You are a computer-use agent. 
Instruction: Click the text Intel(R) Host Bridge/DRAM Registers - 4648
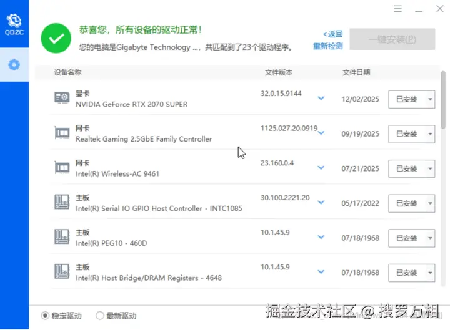click(x=149, y=278)
